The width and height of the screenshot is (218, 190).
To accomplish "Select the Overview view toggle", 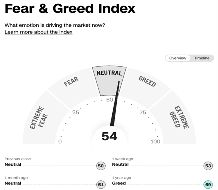I will (178, 58).
